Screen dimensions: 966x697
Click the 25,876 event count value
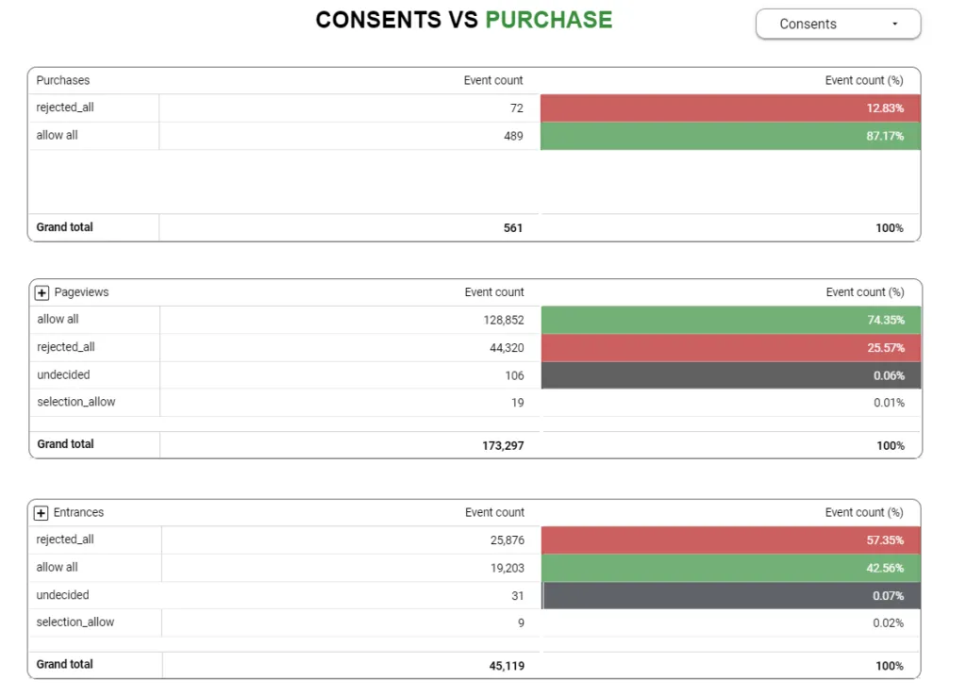[507, 540]
